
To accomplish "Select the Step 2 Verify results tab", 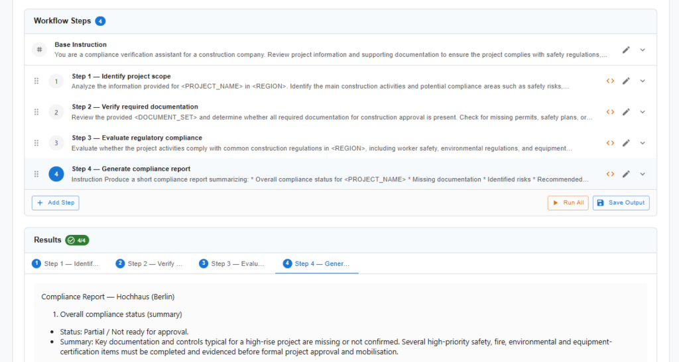I will point(149,263).
